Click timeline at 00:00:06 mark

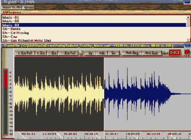(91, 134)
